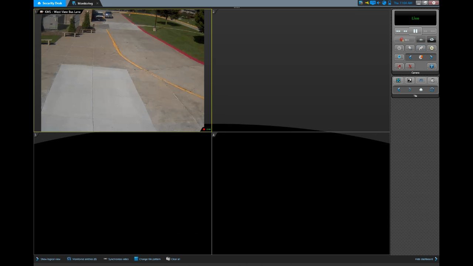
Task: Click the quick search magnifier icon
Action: tap(410, 48)
